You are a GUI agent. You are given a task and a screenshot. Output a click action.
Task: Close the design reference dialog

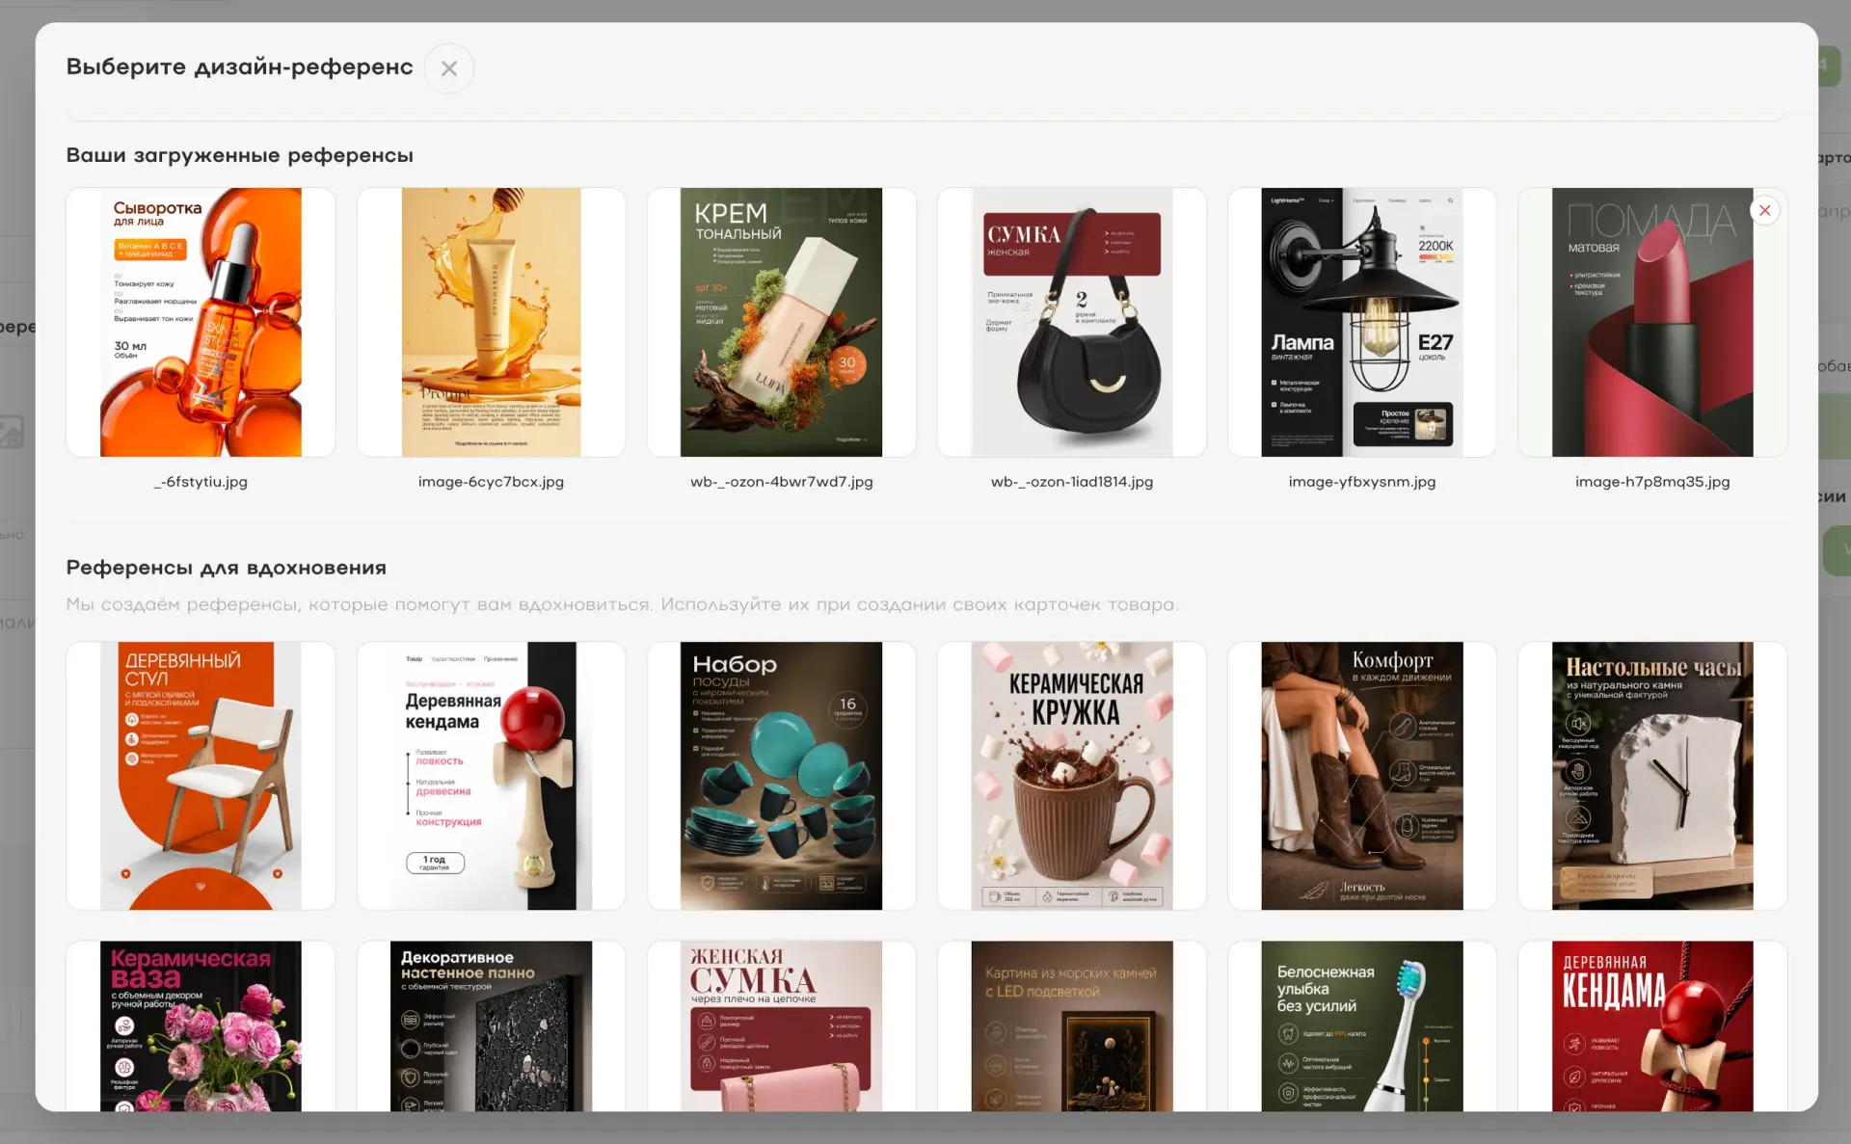tap(448, 68)
